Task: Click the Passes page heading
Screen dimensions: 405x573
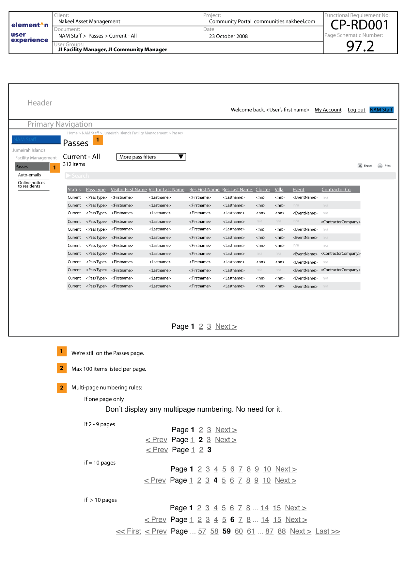Action: (76, 143)
